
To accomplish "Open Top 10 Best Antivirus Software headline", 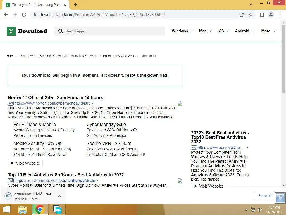I will 66,175.
